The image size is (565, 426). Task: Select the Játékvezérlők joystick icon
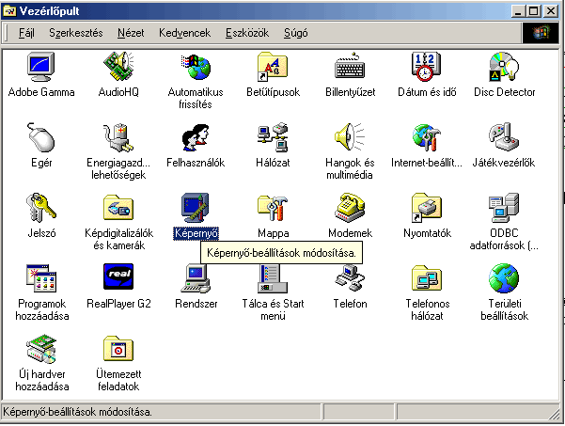(504, 138)
